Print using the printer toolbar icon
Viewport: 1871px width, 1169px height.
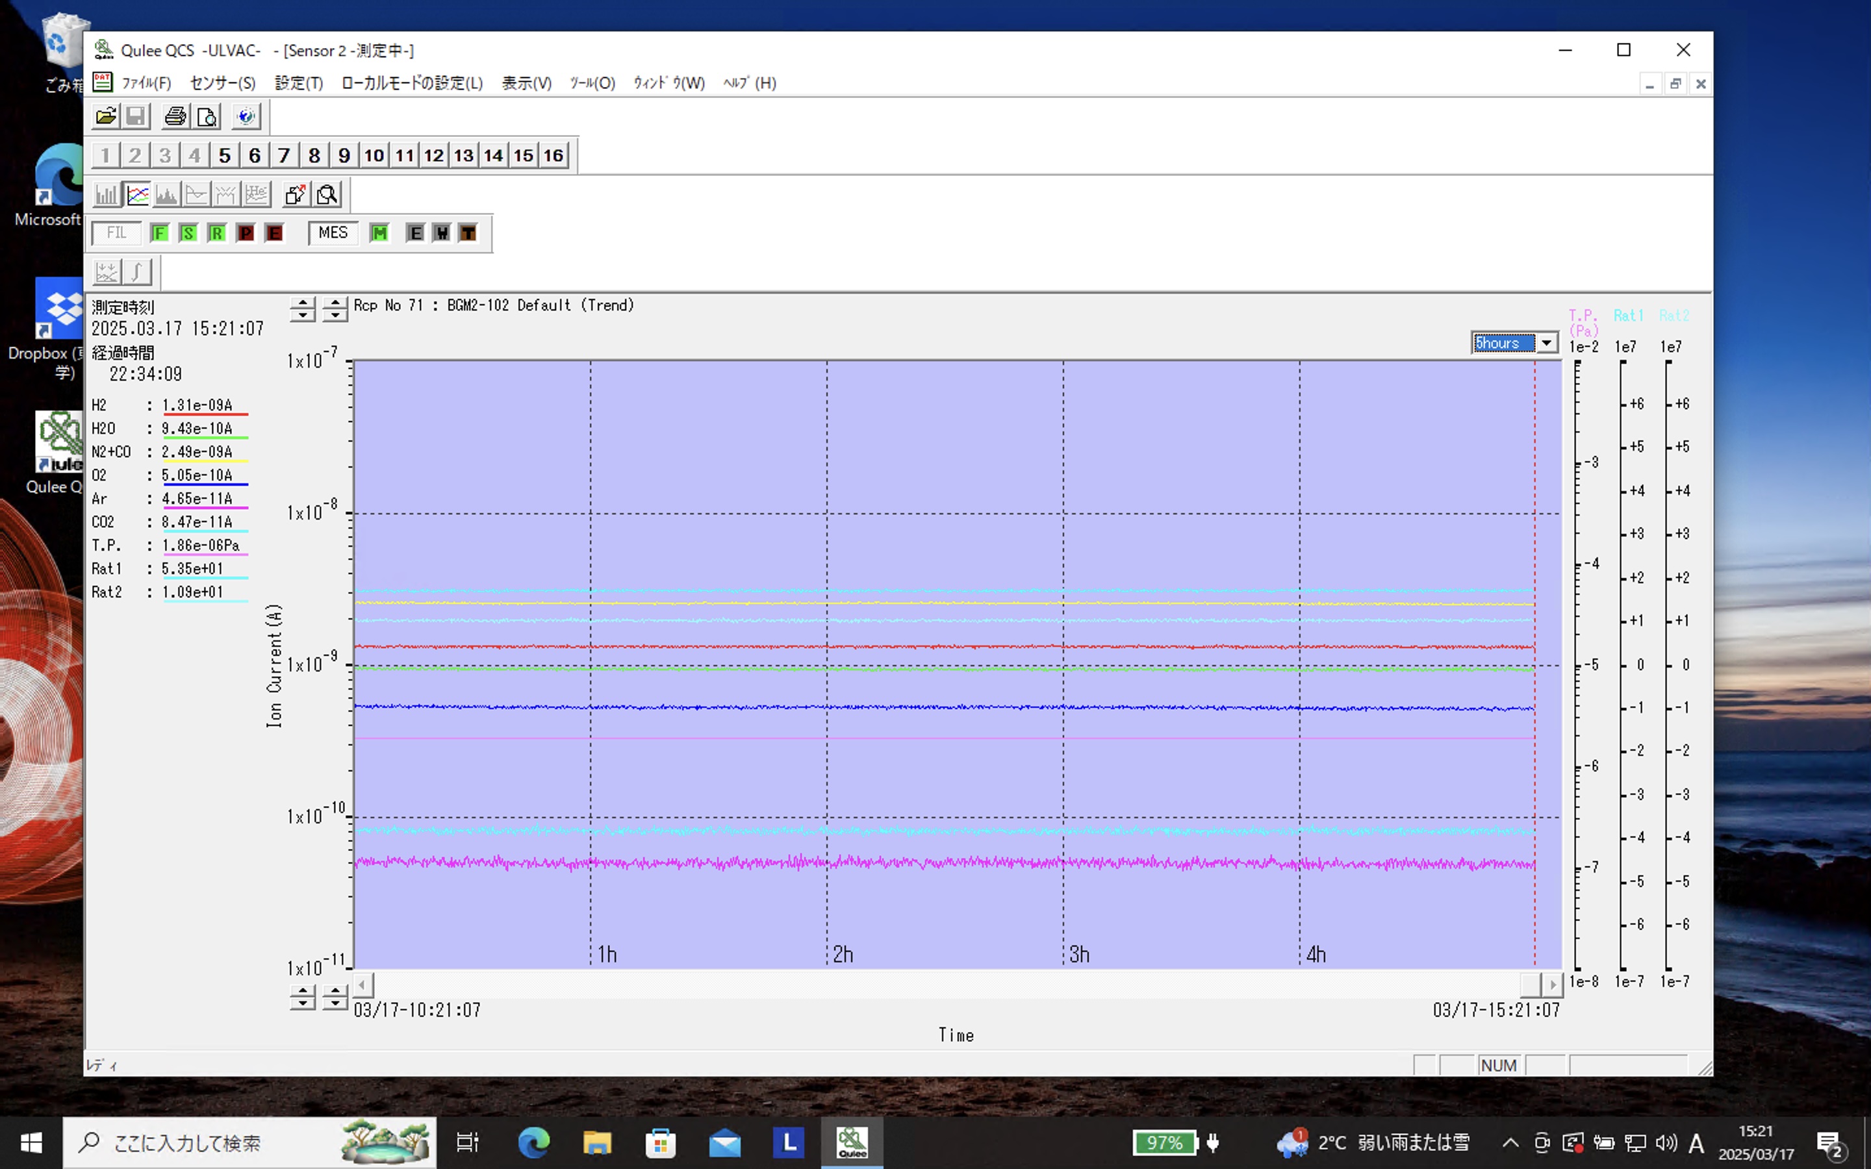[175, 117]
